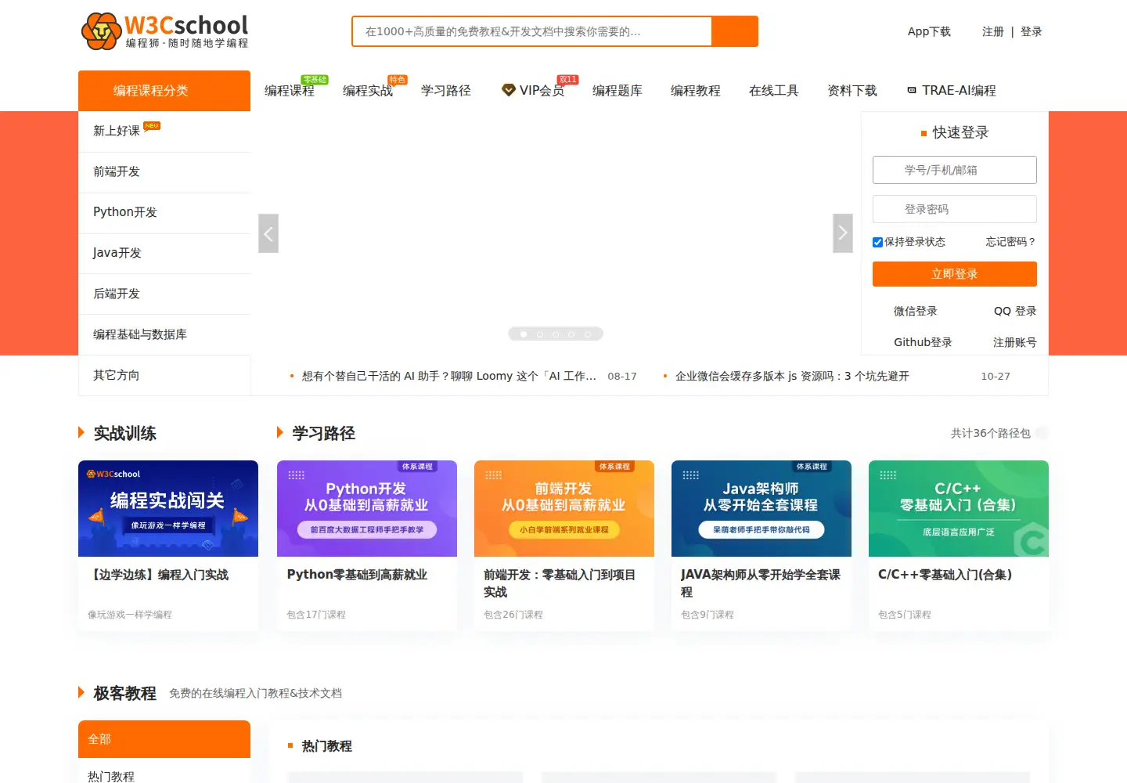
Task: Focus the tutorial search input field
Action: (x=532, y=31)
